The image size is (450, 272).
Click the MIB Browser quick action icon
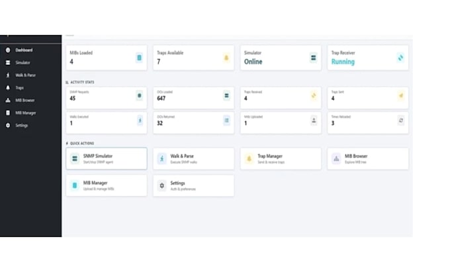coord(336,159)
